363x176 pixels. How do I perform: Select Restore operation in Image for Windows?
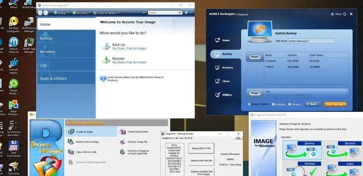[342, 150]
